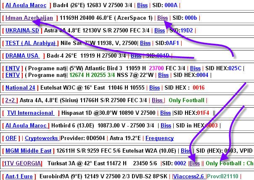Screen dimensions: 254x180
Task: Select SID HEX value 025C
Action: point(235,69)
